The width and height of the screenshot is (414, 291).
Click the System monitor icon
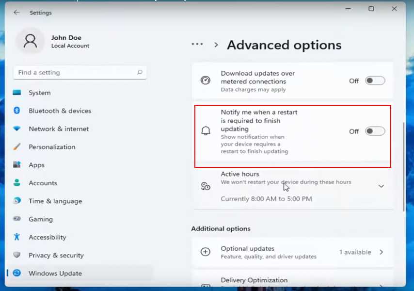[x=17, y=93]
